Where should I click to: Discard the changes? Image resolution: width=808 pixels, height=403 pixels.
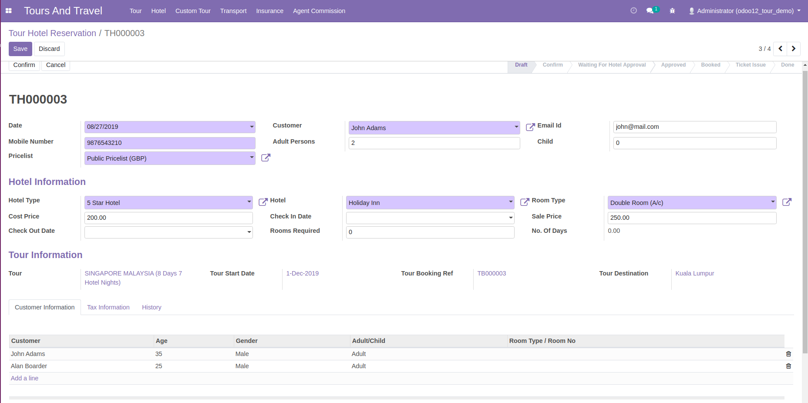(x=49, y=49)
